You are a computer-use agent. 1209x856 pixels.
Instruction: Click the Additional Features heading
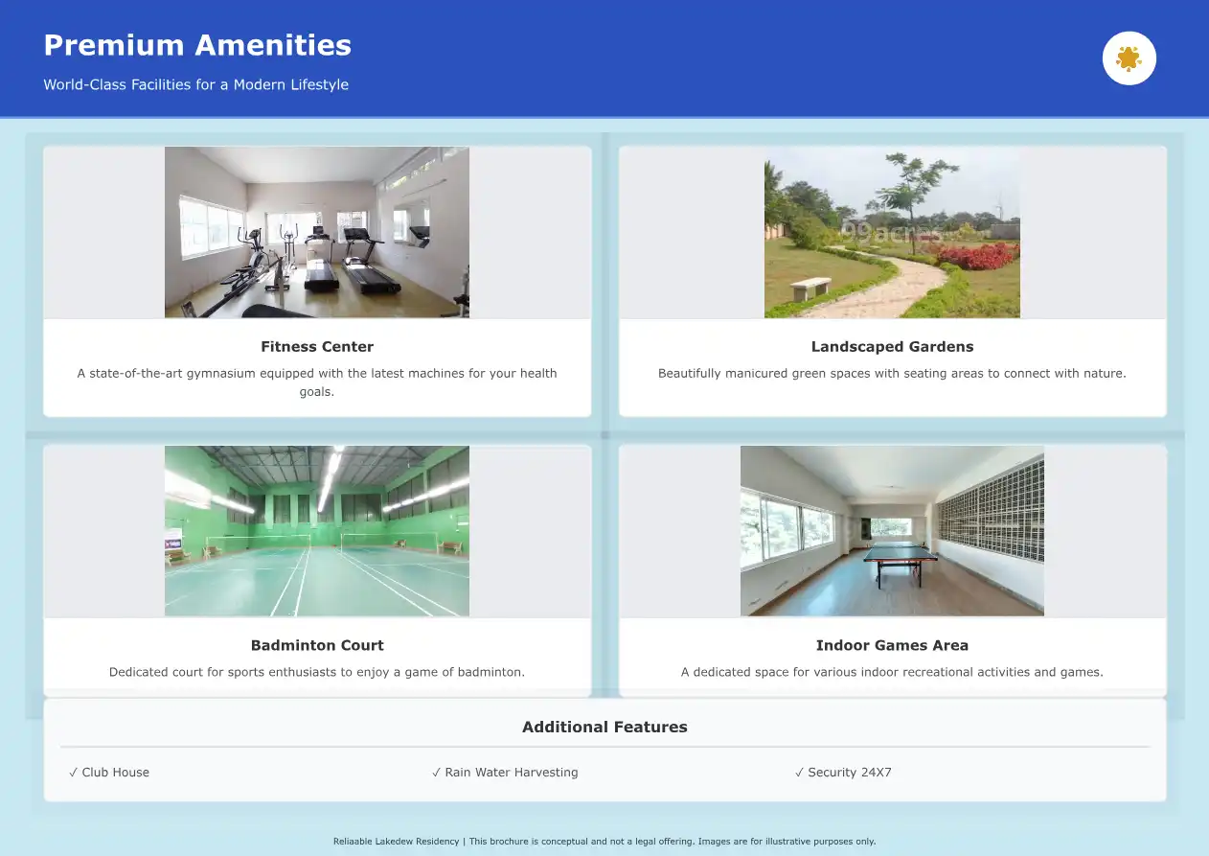[604, 728]
